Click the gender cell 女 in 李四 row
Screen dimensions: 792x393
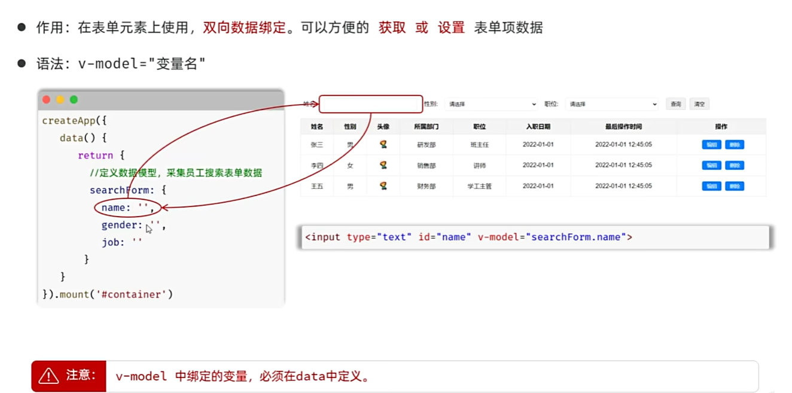point(350,166)
